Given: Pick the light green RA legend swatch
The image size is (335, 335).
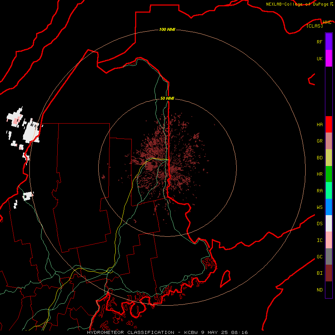Looking at the screenshot, I should (329, 191).
